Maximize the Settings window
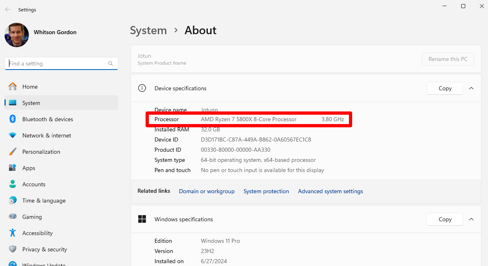Screen dimensions: 488x266 tap(463, 6)
